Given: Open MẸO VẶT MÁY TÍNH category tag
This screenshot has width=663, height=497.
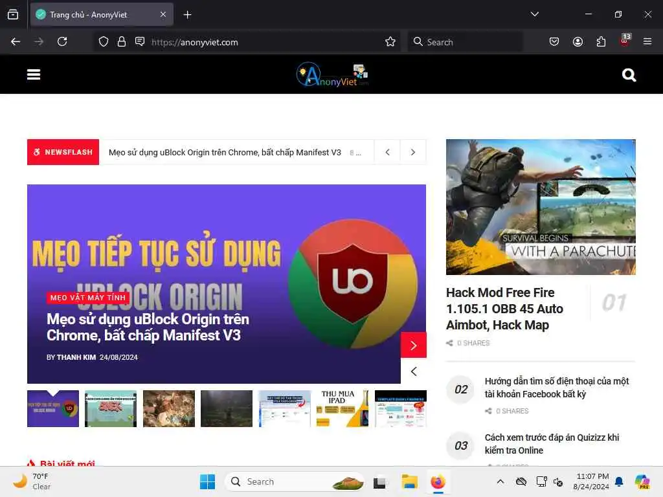Looking at the screenshot, I should coord(88,298).
